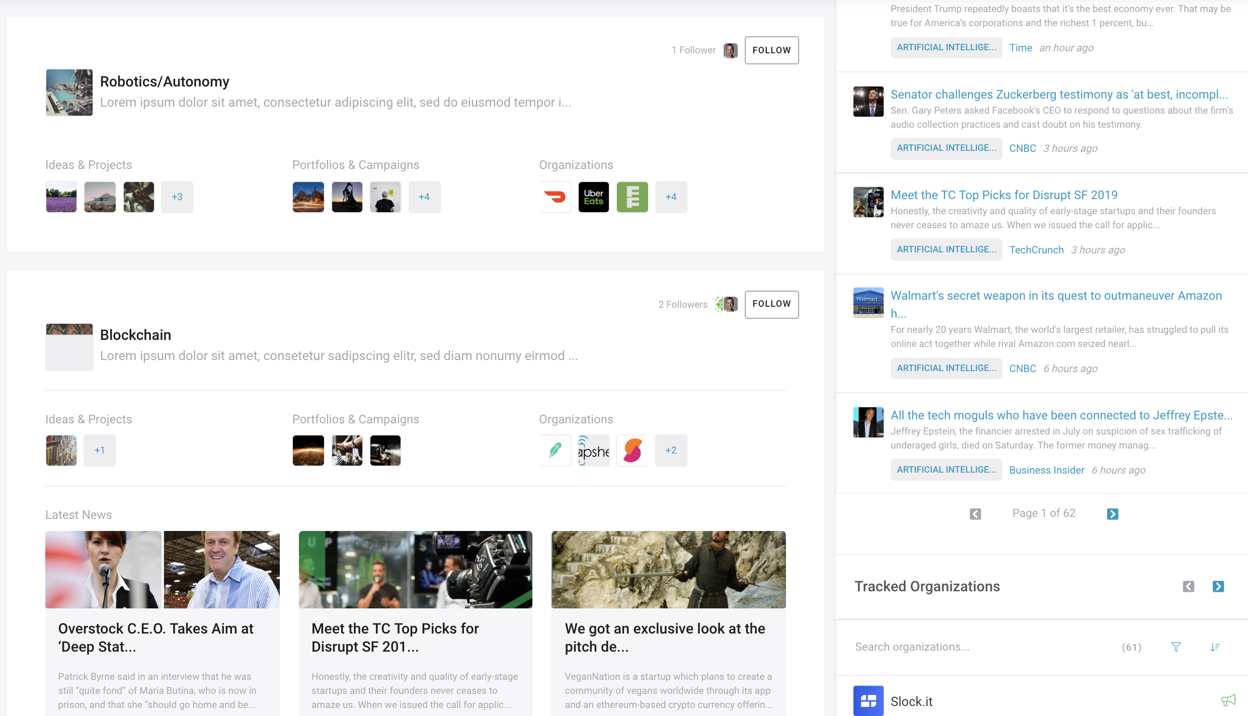
Task: Open Zuckerberg article thumbnail
Action: click(x=869, y=102)
